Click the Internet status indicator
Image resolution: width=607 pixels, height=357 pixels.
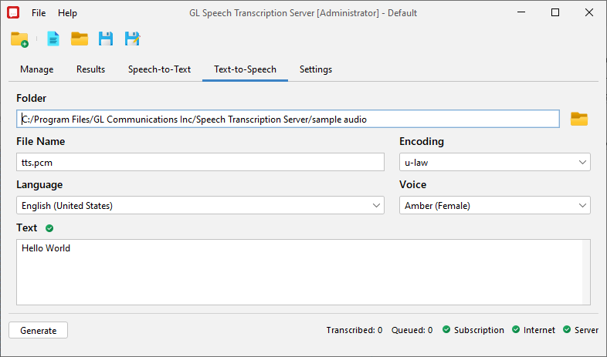533,330
